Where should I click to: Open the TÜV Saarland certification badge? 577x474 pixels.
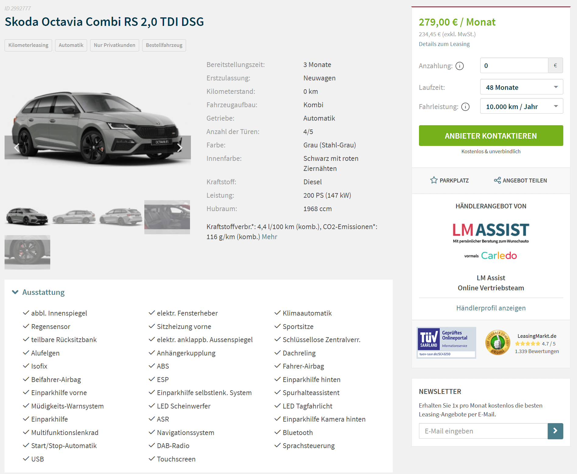pyautogui.click(x=446, y=342)
